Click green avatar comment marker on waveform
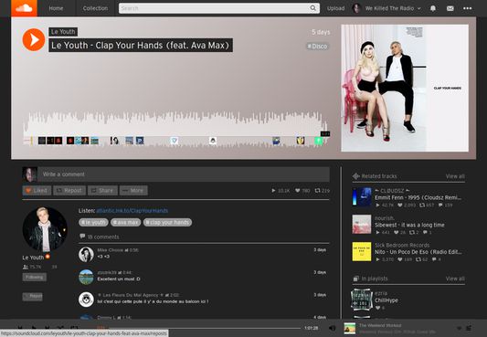The width and height of the screenshot is (487, 337). click(319, 141)
